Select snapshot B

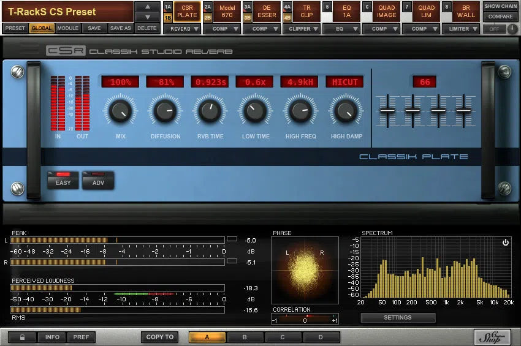tap(245, 337)
